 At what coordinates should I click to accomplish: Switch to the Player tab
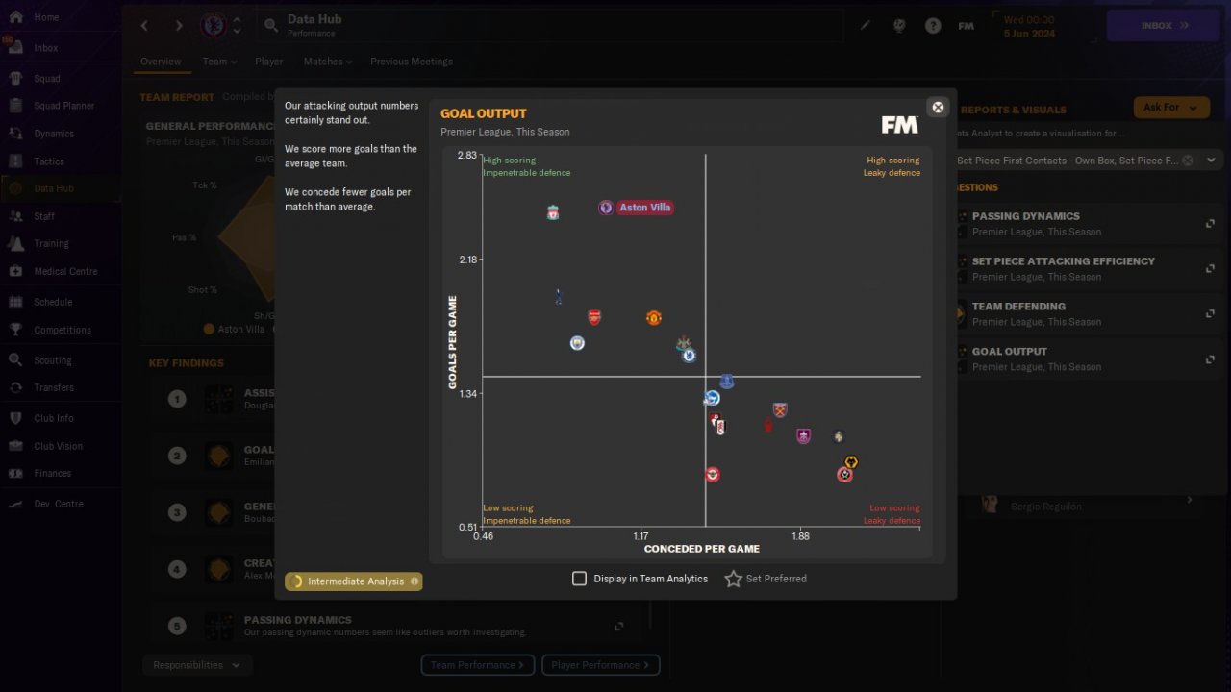pyautogui.click(x=269, y=62)
